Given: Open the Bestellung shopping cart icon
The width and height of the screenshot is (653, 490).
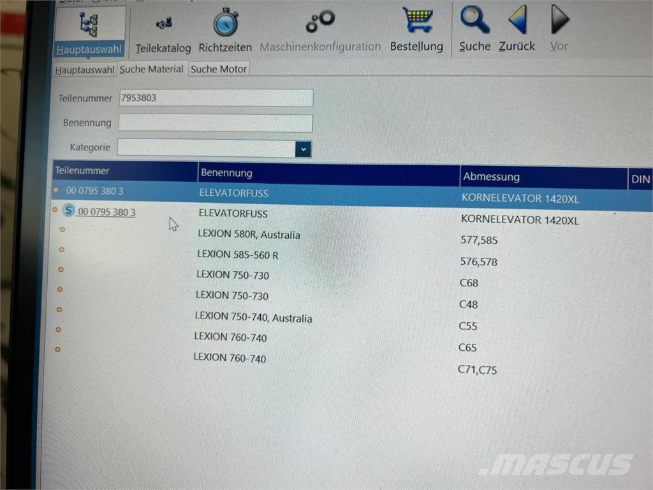Looking at the screenshot, I should 417,20.
